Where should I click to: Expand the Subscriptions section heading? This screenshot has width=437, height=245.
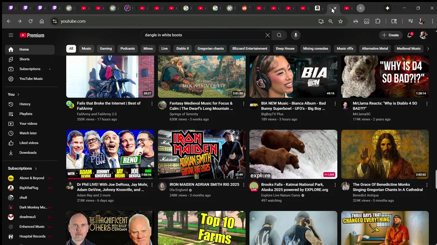[x=22, y=168]
